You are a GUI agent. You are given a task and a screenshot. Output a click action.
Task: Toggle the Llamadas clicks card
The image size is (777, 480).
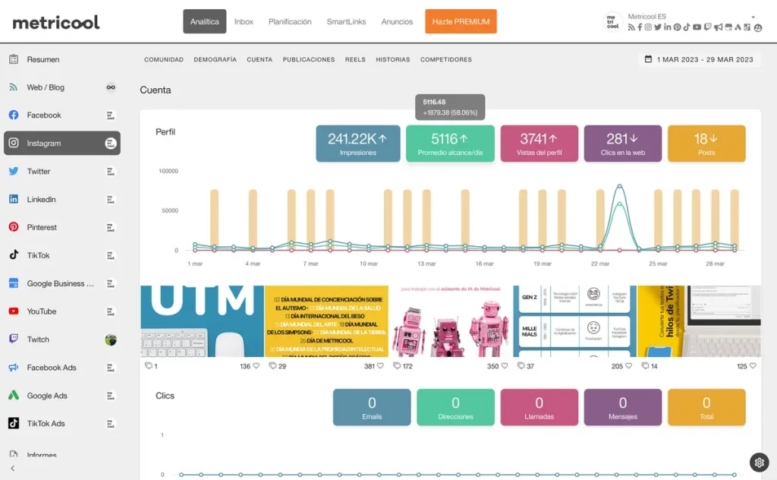(x=539, y=407)
